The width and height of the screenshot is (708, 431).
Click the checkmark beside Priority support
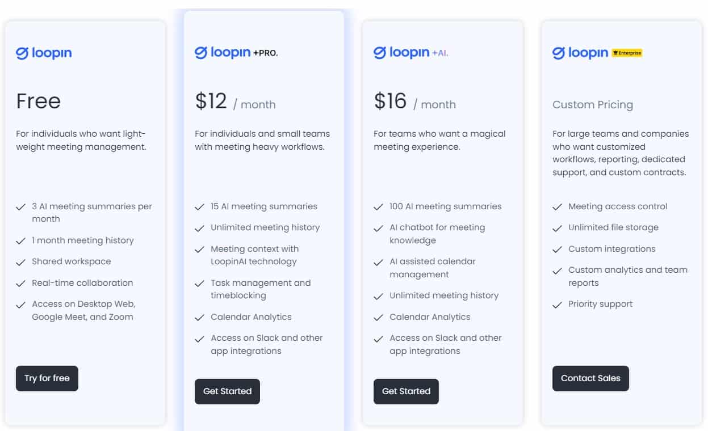click(558, 304)
